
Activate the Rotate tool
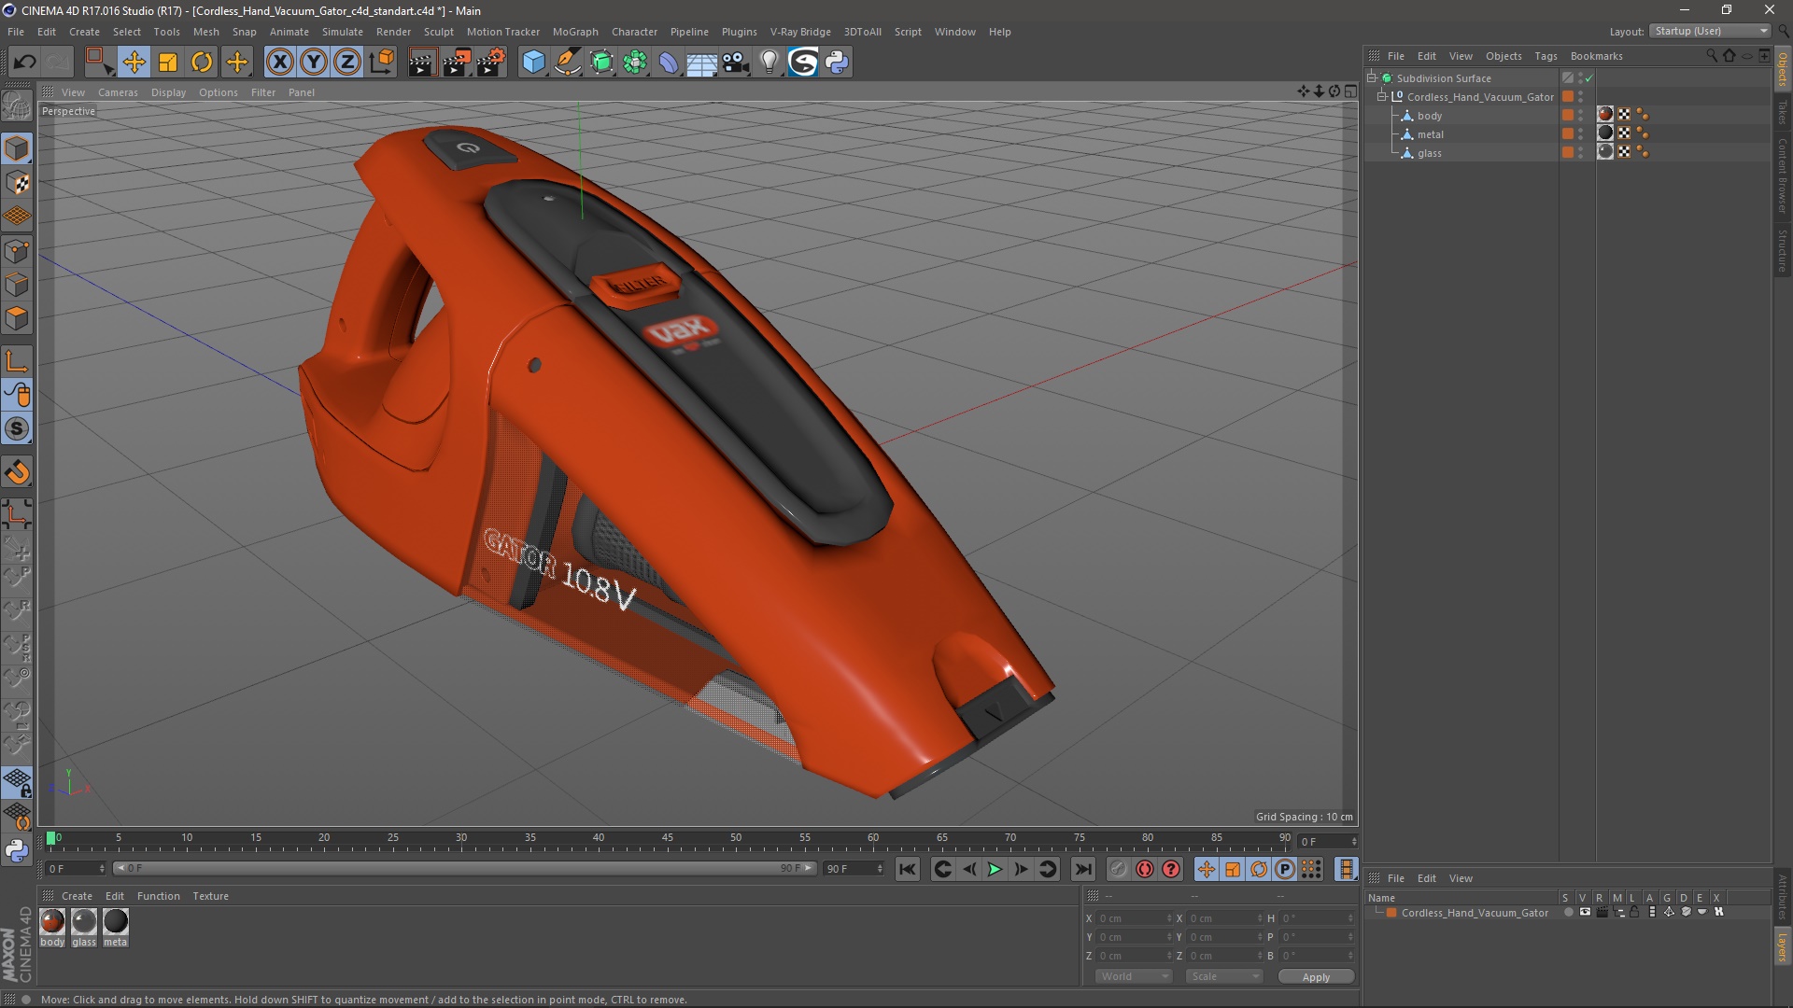pyautogui.click(x=202, y=63)
